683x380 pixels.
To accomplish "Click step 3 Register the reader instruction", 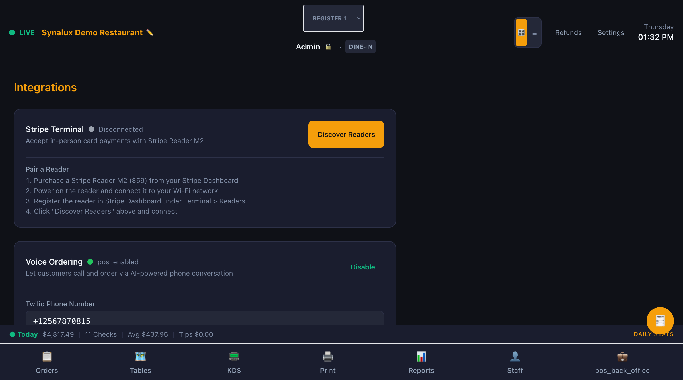I will coord(135,201).
